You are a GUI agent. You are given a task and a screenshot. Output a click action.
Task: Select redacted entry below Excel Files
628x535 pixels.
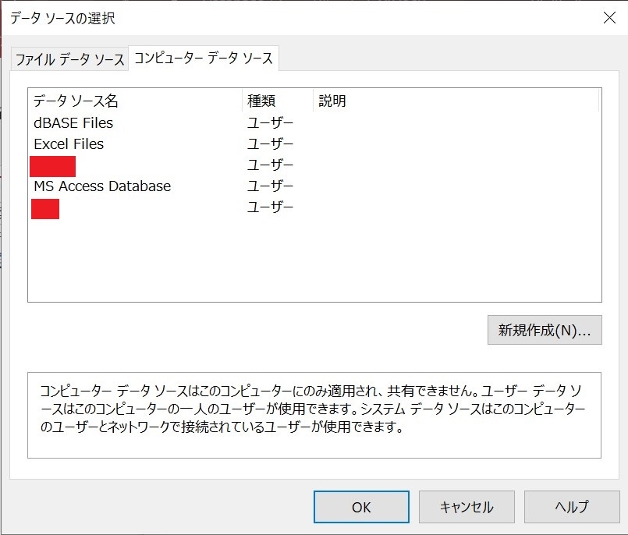tap(53, 166)
